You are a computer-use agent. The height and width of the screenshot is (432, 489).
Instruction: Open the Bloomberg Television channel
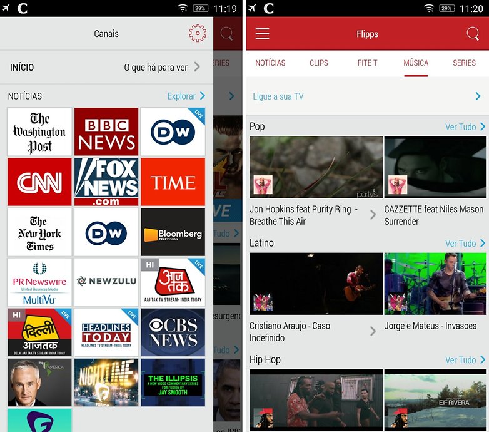point(173,232)
